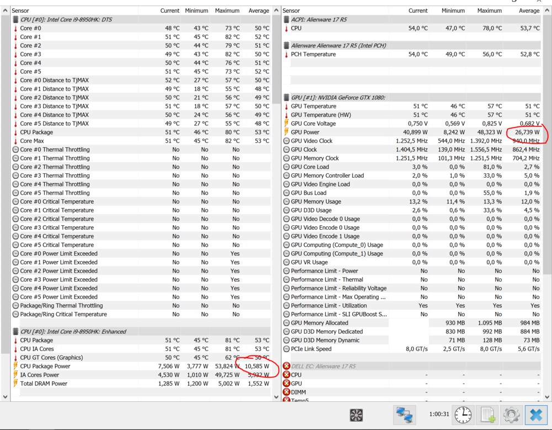552x430 pixels.
Task: Click the left panel Average column header
Action: pos(258,10)
